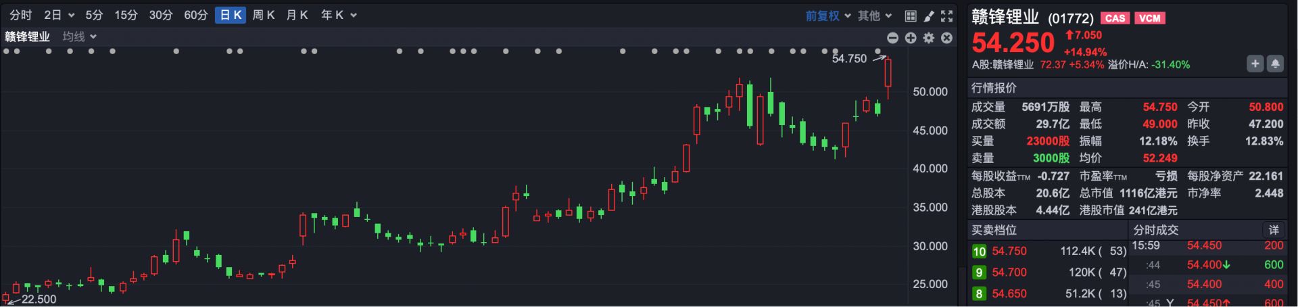
Task: Expand the 均线 indicator dropdown
Action: coord(80,37)
